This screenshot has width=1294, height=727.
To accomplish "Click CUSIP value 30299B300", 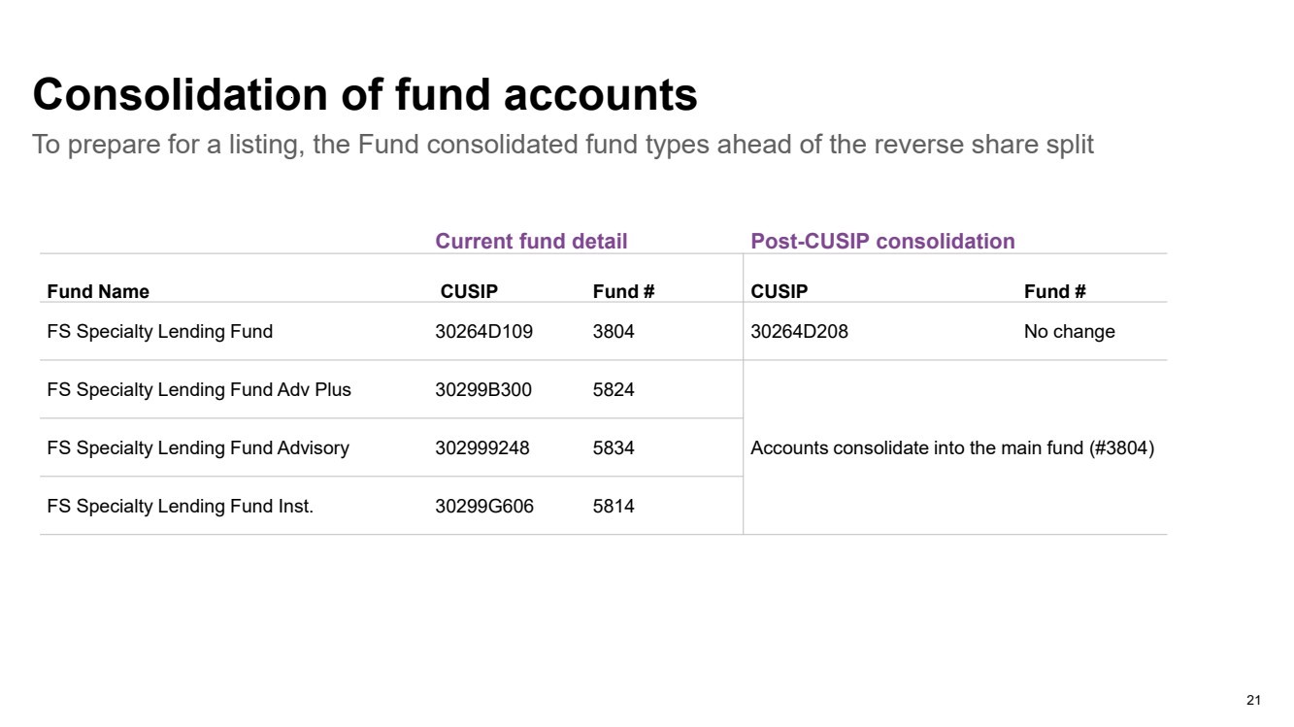I will tap(483, 390).
